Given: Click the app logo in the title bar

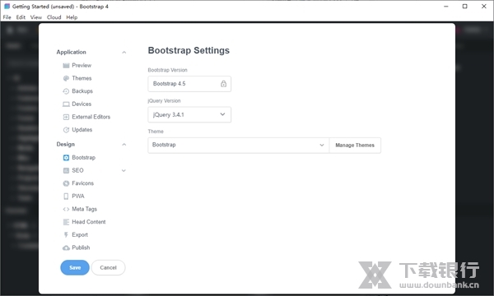Looking at the screenshot, I should pyautogui.click(x=7, y=7).
